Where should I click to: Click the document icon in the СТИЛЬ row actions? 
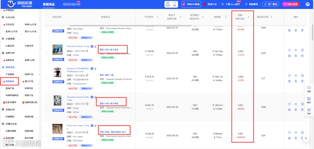(296, 56)
